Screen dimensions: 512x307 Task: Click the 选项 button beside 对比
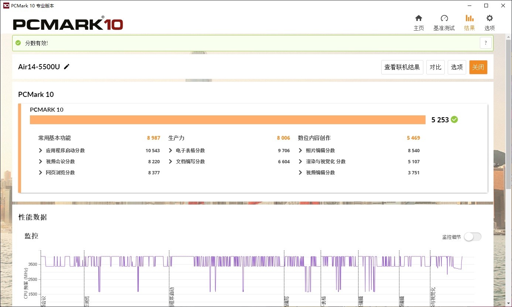[x=457, y=67]
